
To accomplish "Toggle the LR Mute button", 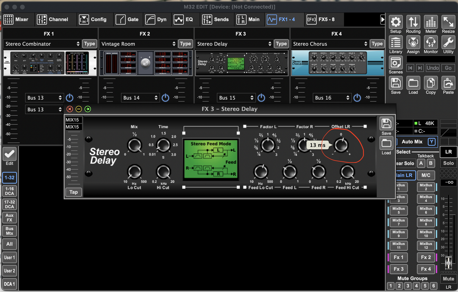I will [448, 279].
